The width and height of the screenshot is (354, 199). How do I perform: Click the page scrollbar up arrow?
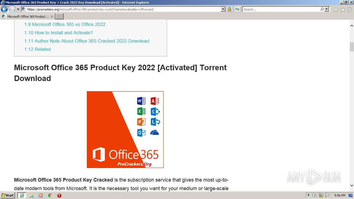(x=352, y=26)
